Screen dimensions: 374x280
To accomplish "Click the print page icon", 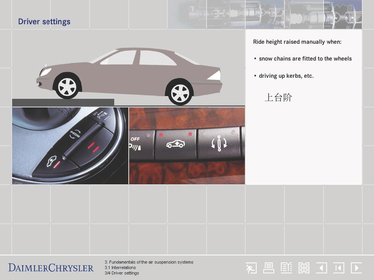I will pos(269,268).
